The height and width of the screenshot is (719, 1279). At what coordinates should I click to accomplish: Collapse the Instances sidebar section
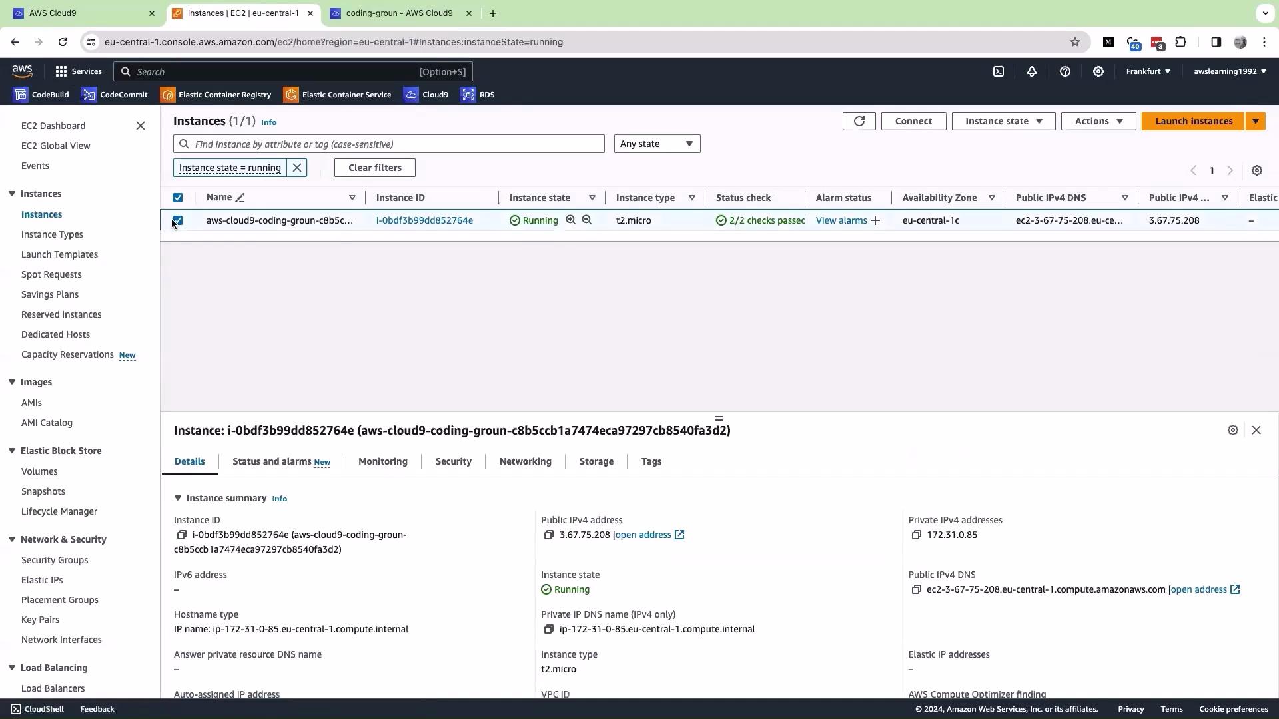point(12,194)
